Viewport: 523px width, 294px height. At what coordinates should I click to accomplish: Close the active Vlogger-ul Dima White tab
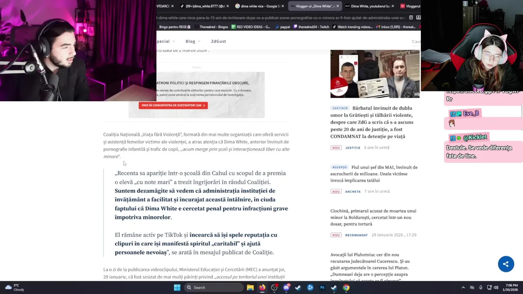point(338,6)
